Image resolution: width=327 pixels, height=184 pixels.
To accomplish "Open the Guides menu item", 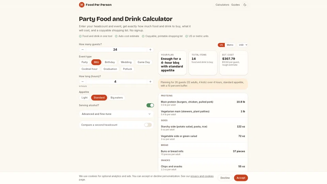I will 235,4.
